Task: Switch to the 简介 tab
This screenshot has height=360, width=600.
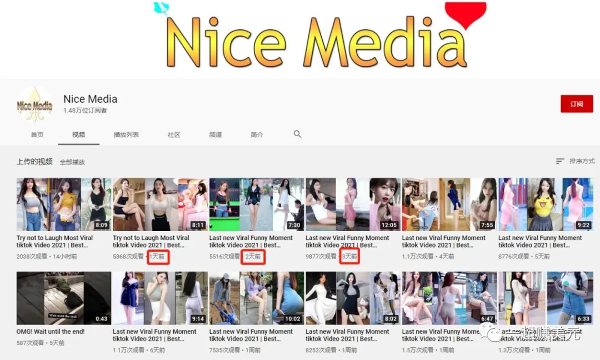Action: coord(257,134)
